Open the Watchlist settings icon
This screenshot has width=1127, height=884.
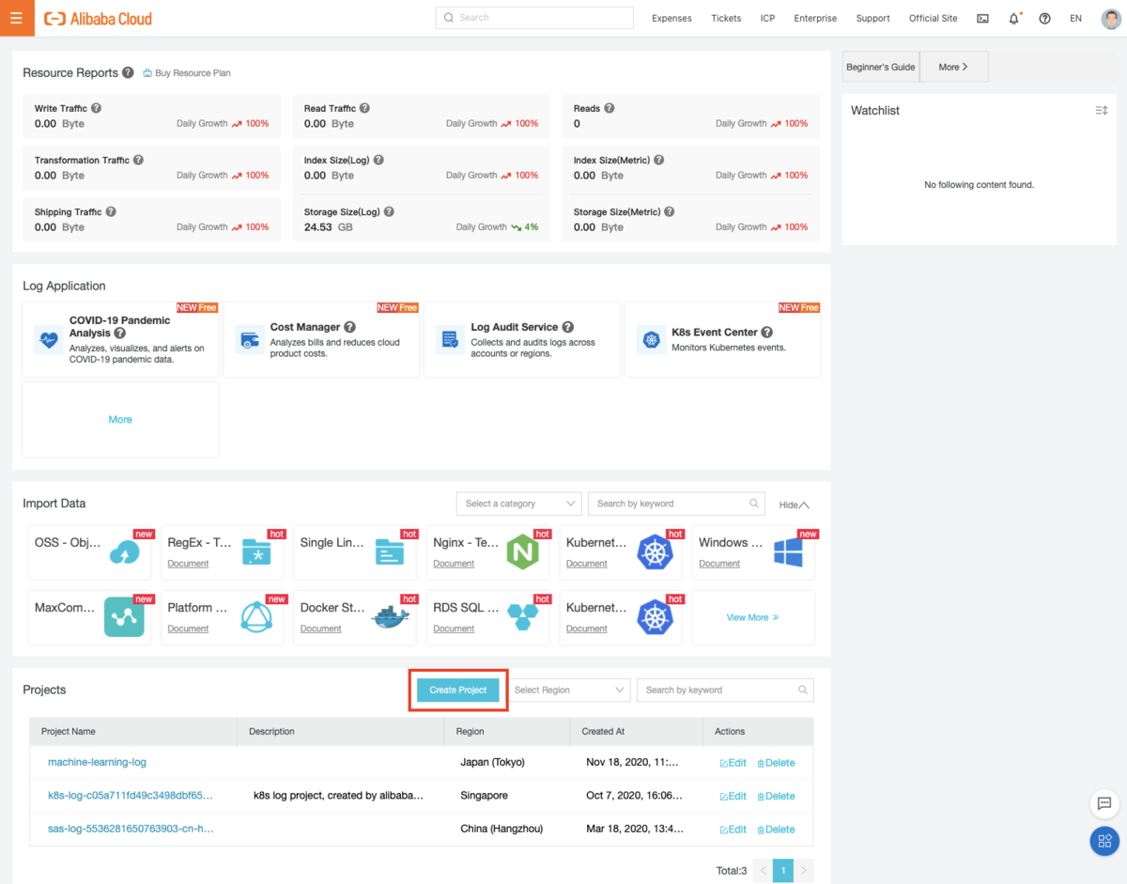click(1102, 111)
